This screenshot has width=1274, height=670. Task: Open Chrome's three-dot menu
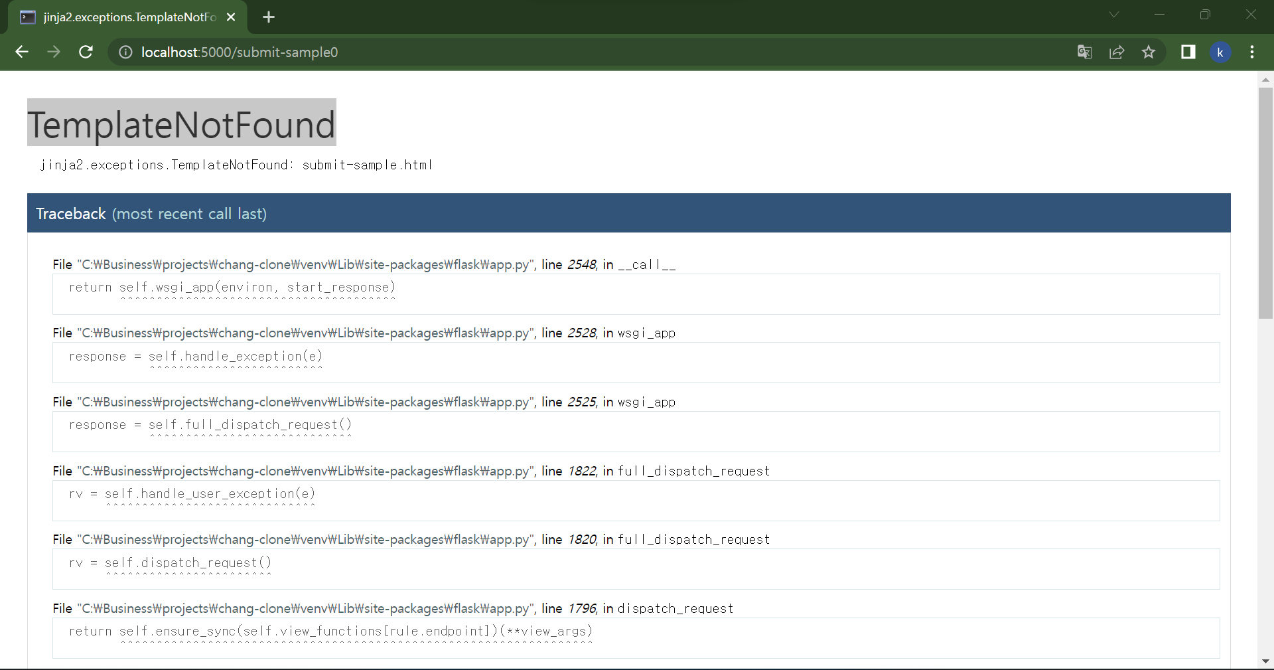point(1252,52)
